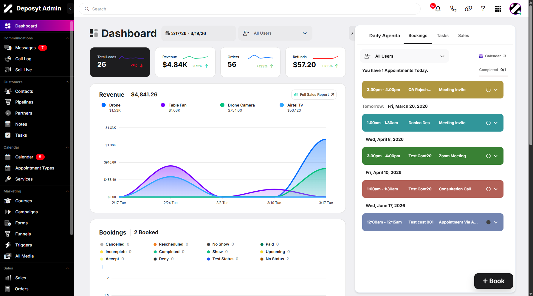Expand the QA Rajesh appointment chevron
This screenshot has height=296, width=533.
[496, 90]
